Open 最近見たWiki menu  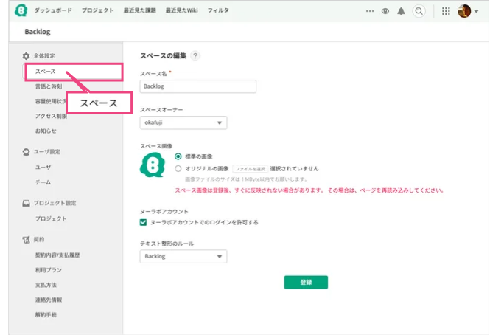(x=181, y=10)
